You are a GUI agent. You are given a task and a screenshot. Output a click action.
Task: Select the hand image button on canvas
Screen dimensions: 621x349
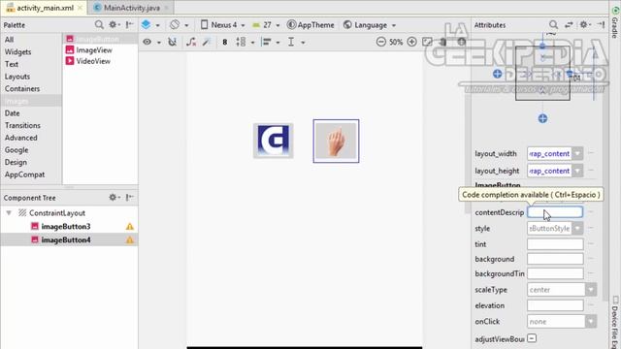pyautogui.click(x=336, y=141)
